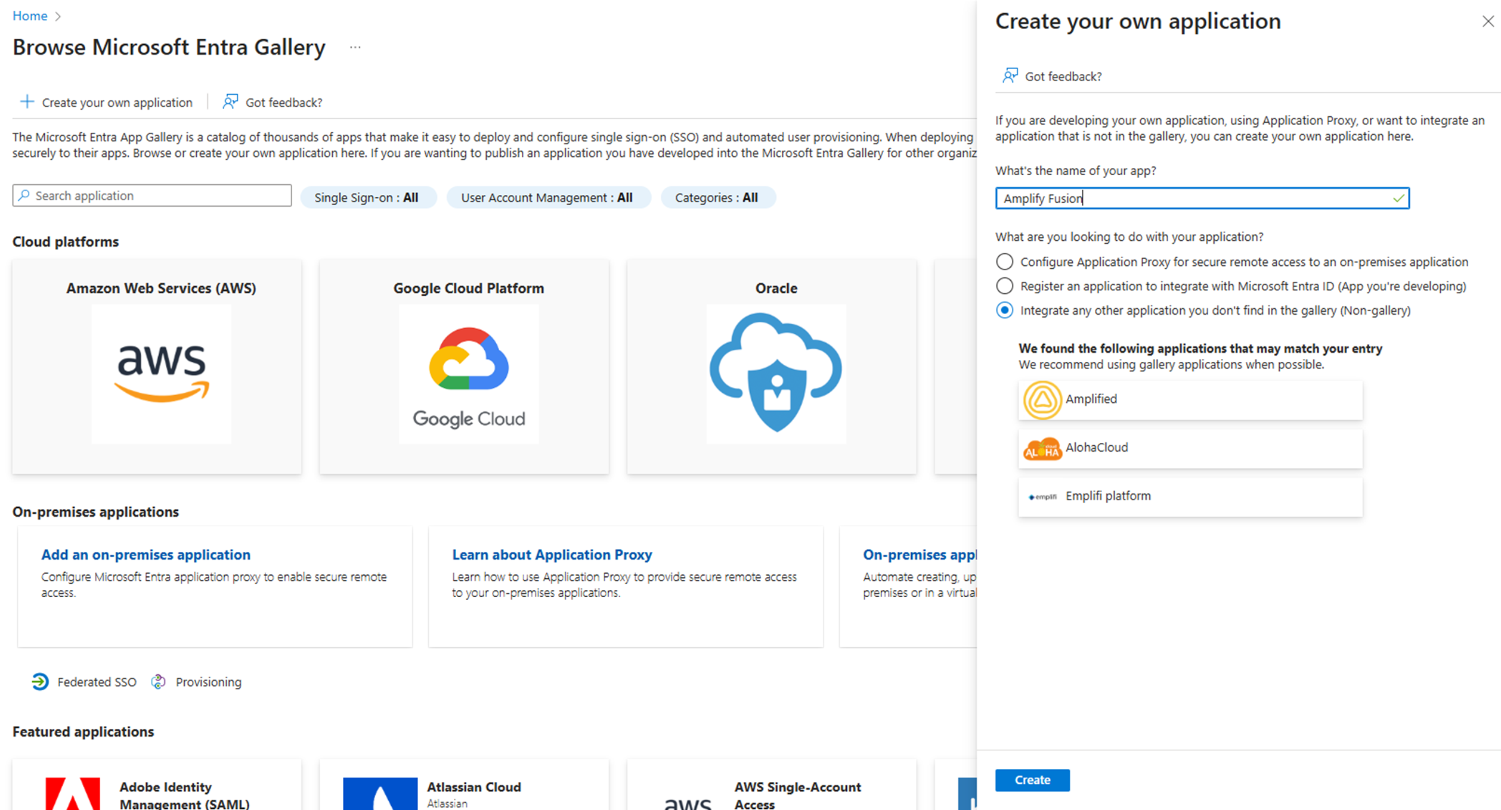Close the Create your own application panel
The width and height of the screenshot is (1501, 810).
tap(1488, 21)
